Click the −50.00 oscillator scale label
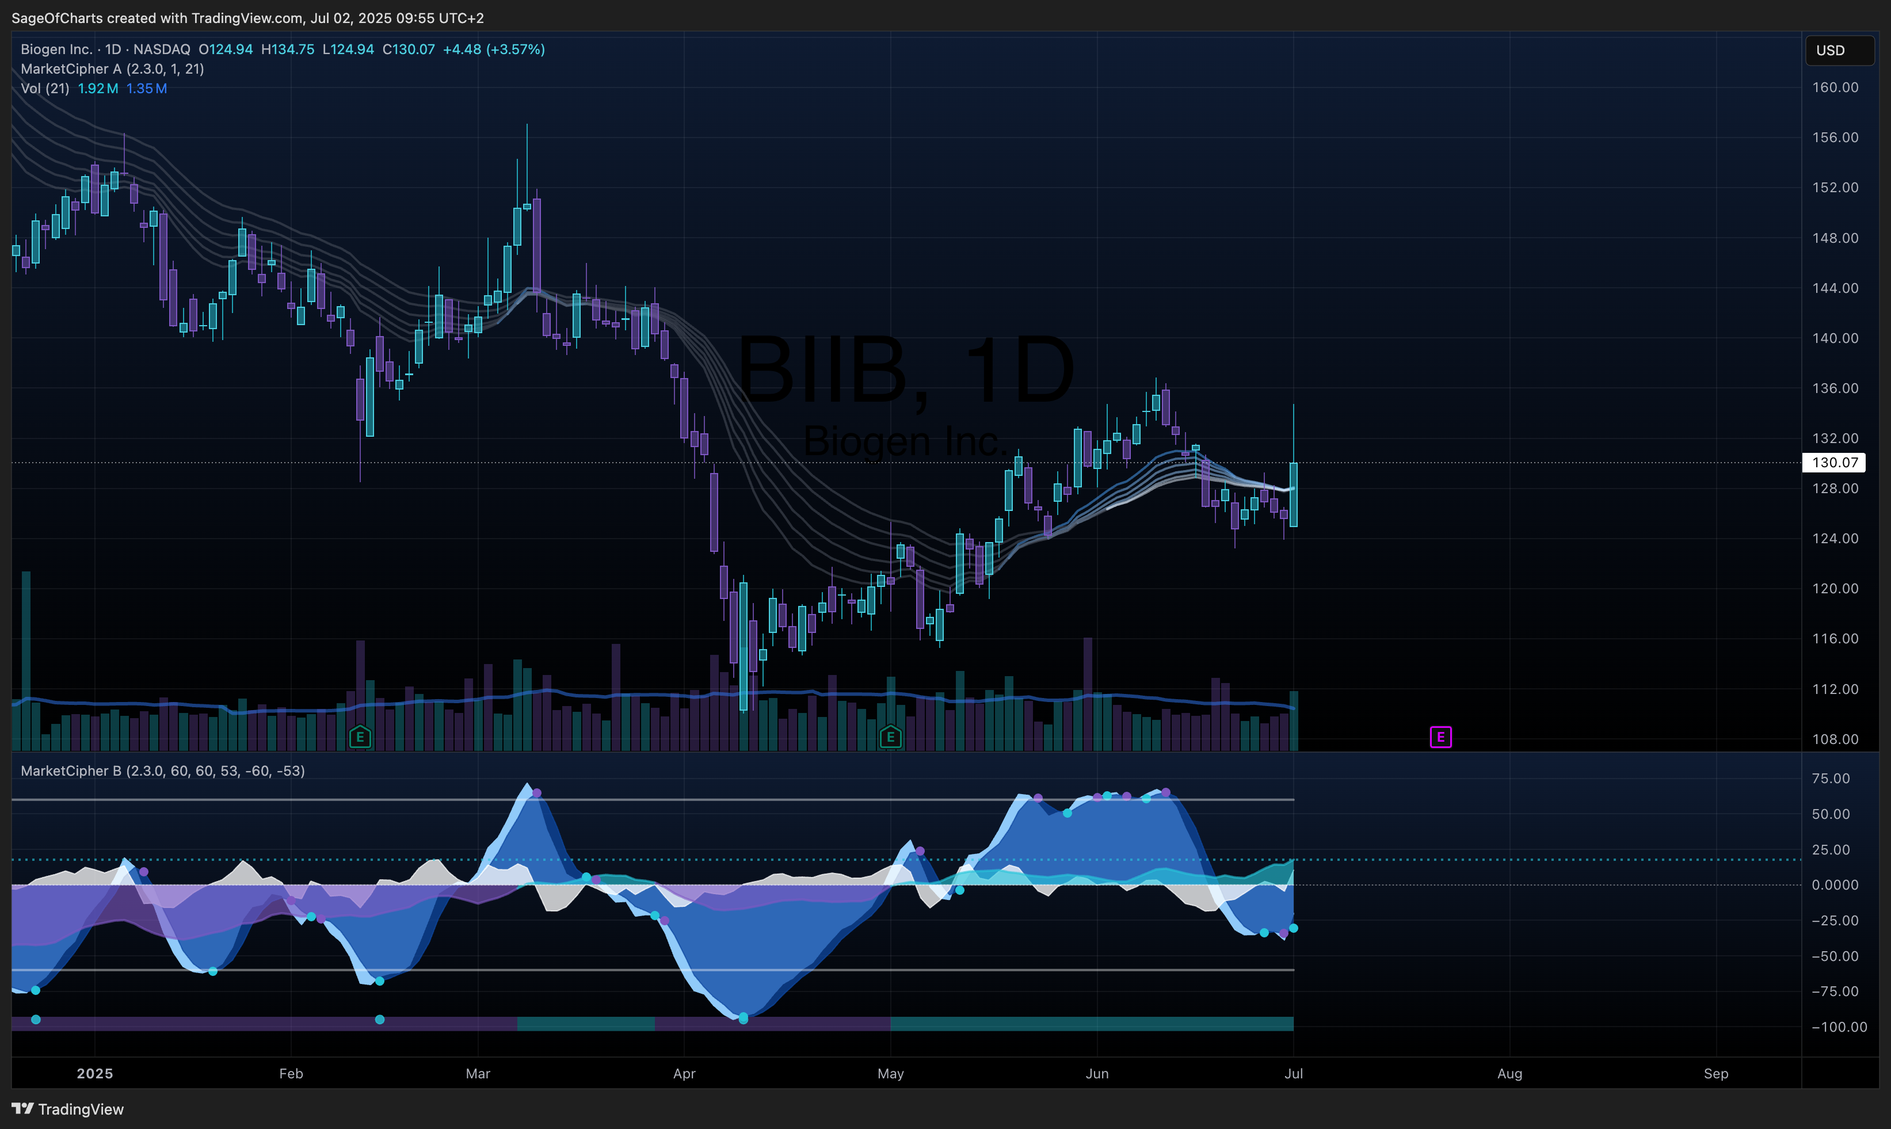The height and width of the screenshot is (1129, 1891). click(x=1835, y=956)
